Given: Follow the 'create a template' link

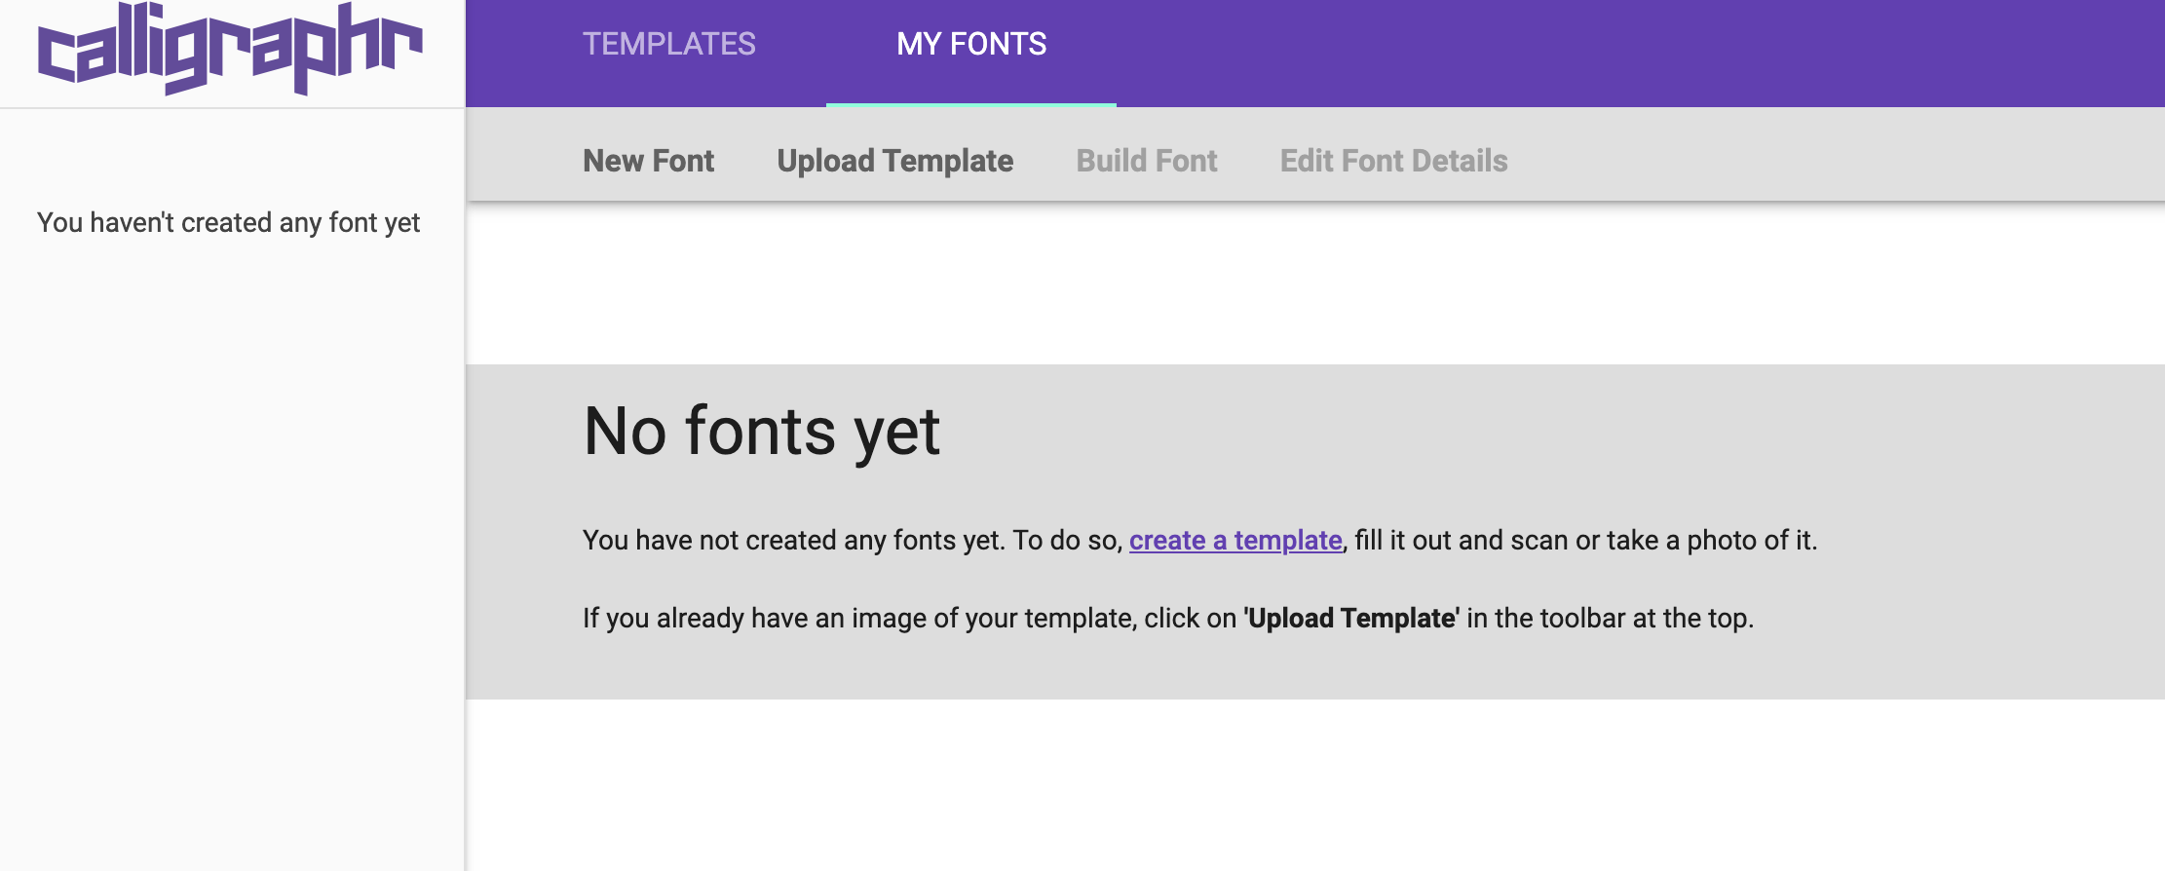Looking at the screenshot, I should pos(1235,540).
